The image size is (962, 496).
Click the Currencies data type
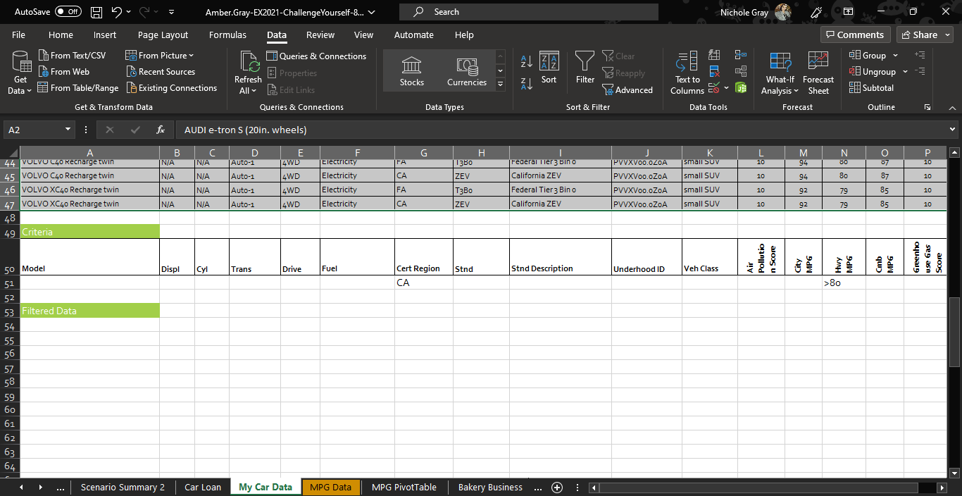click(466, 70)
